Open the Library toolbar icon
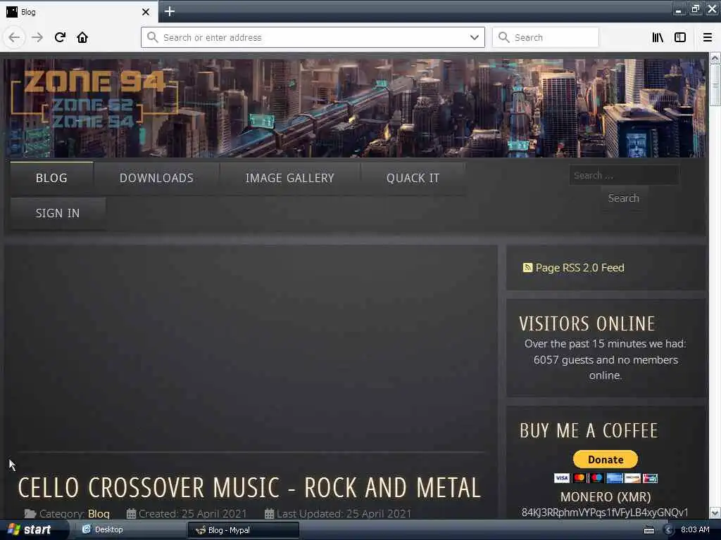Viewport: 721px width, 540px height. click(658, 37)
